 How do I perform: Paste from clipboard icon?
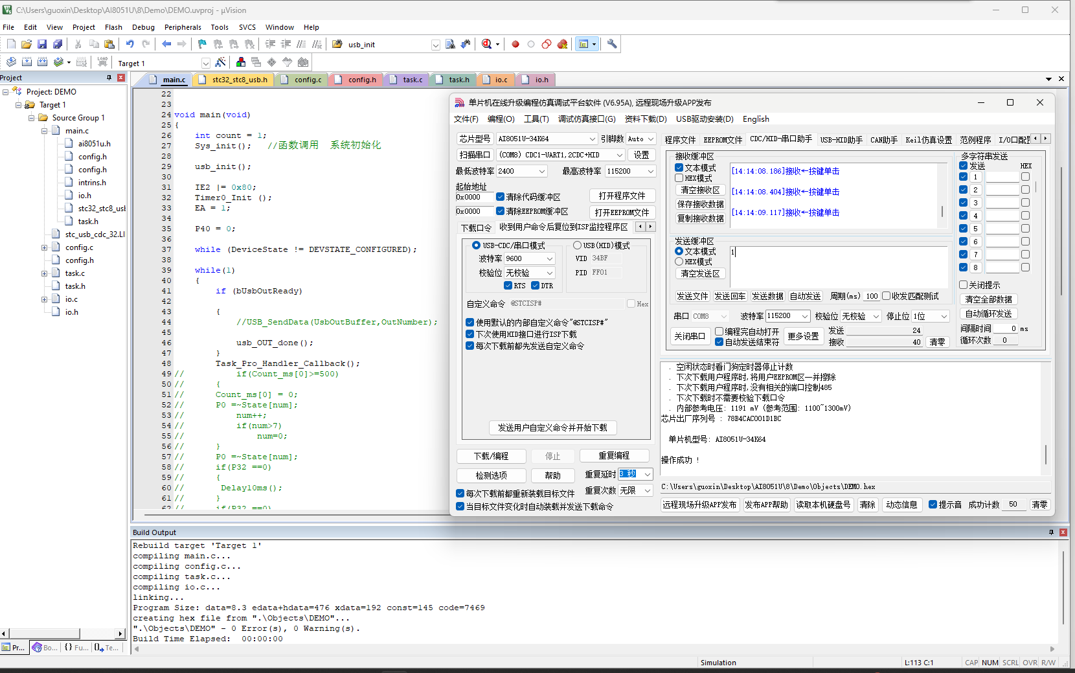109,44
